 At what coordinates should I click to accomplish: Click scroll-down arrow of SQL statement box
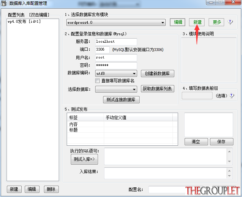(229, 162)
